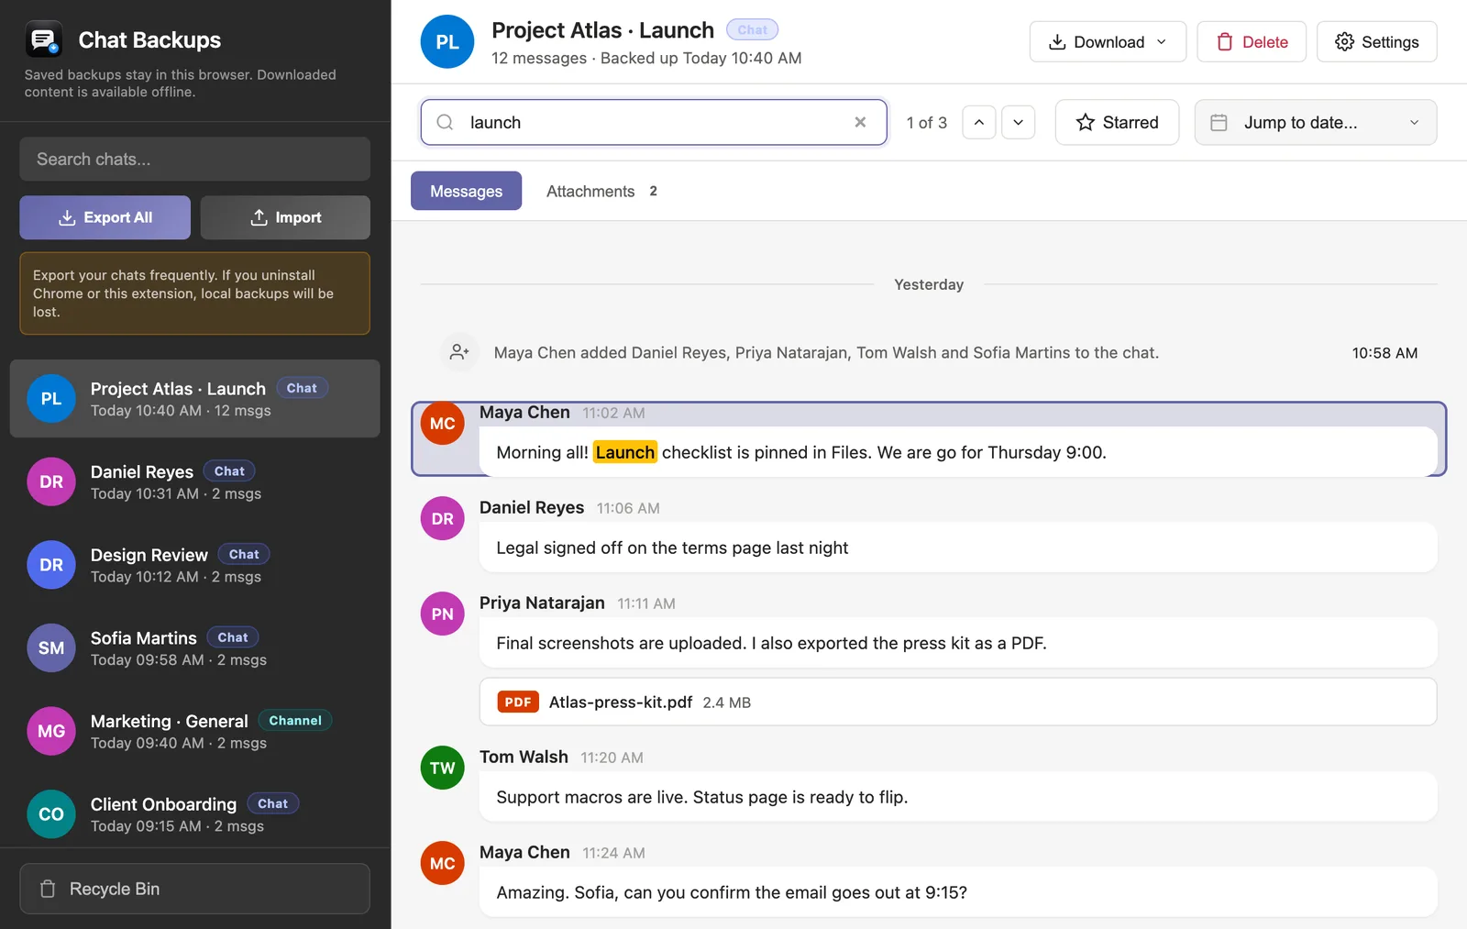Click the DR avatar for Design Review
The height and width of the screenshot is (929, 1467).
pyautogui.click(x=51, y=565)
